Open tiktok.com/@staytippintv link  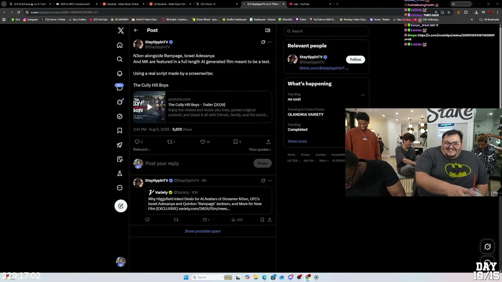[324, 68]
